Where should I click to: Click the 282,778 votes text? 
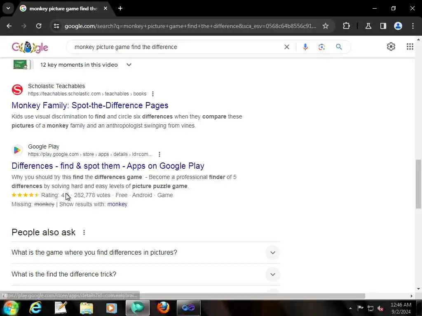tap(92, 195)
